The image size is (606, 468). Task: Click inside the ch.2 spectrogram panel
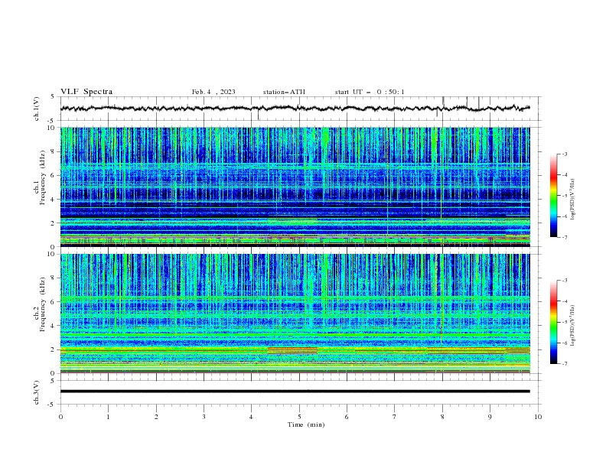click(x=295, y=314)
